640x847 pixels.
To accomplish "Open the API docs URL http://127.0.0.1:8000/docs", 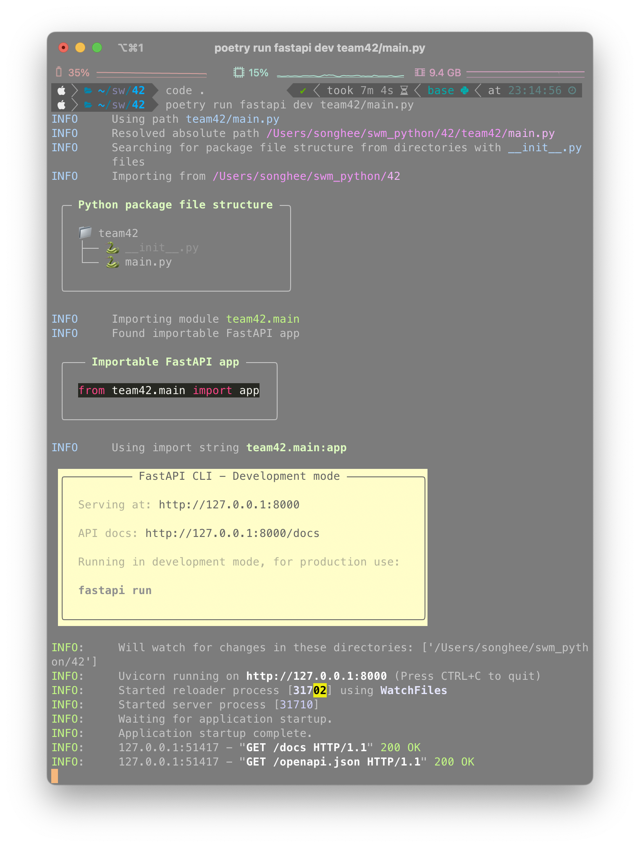I will pyautogui.click(x=232, y=533).
